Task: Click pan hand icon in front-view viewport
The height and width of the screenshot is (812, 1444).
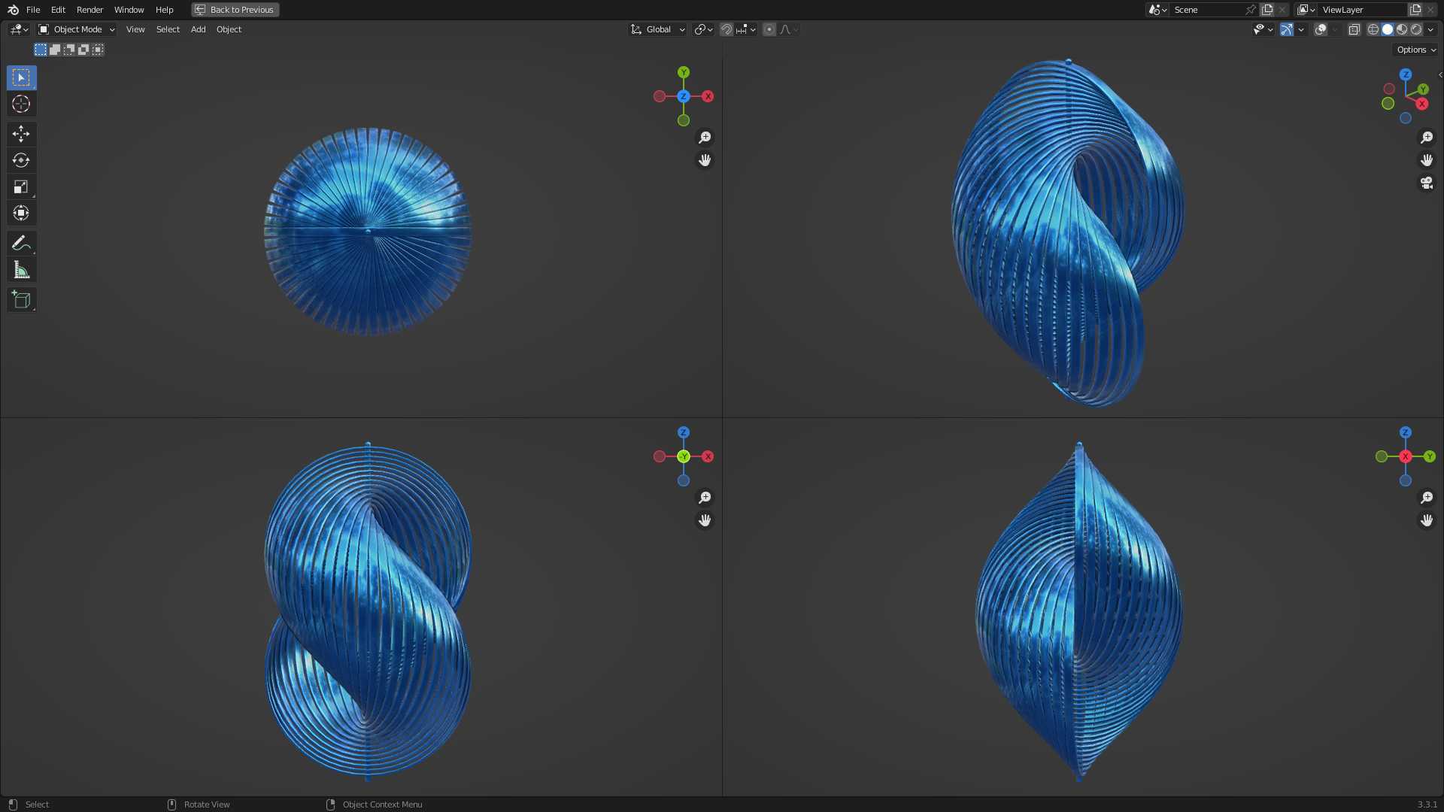Action: pyautogui.click(x=705, y=520)
